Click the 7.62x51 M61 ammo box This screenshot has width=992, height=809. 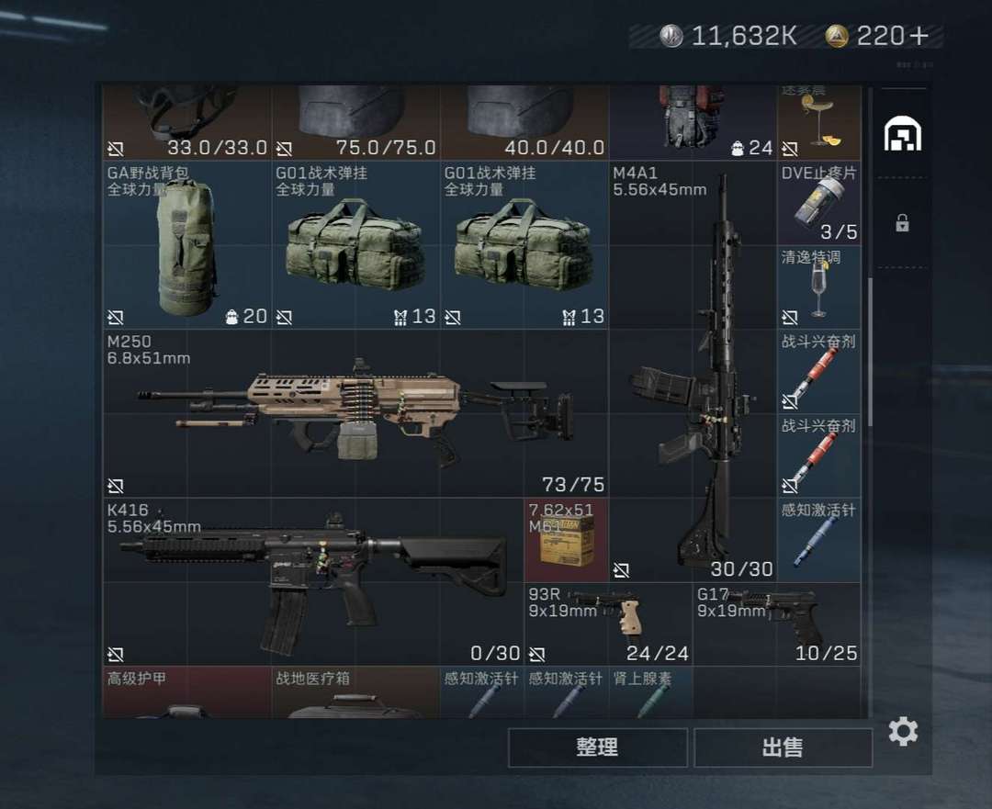pos(566,540)
